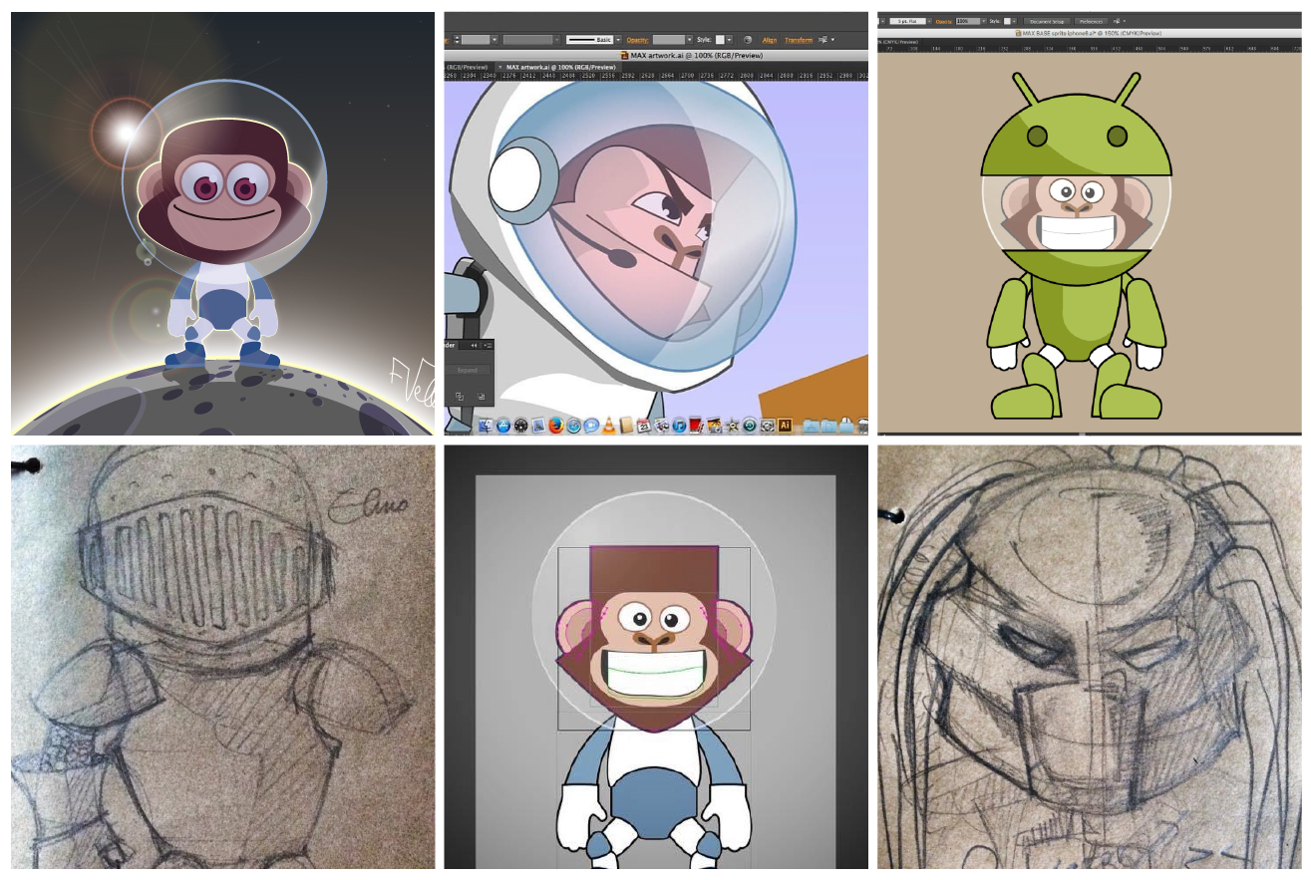This screenshot has height=880, width=1311.
Task: Open the 5 pt. Flat brush dropdown
Action: point(929,21)
